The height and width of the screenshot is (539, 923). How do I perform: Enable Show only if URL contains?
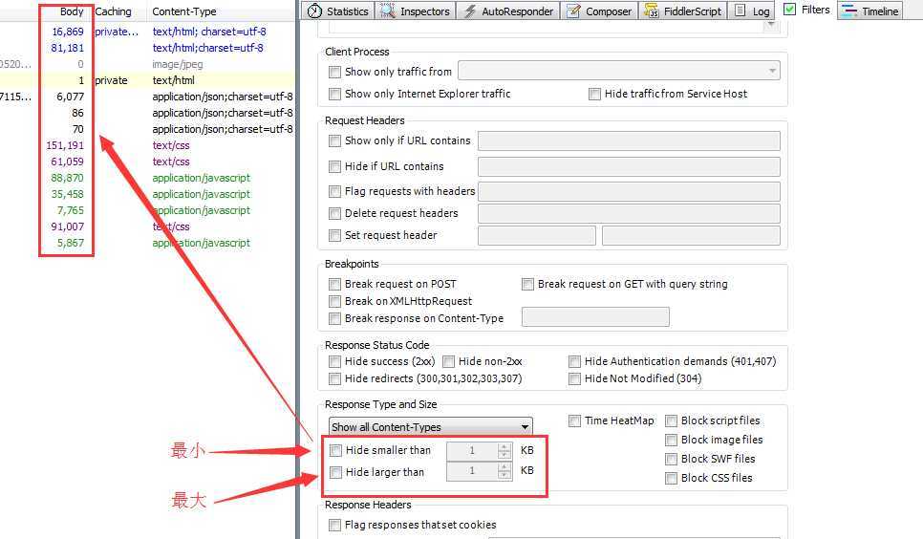(x=335, y=140)
